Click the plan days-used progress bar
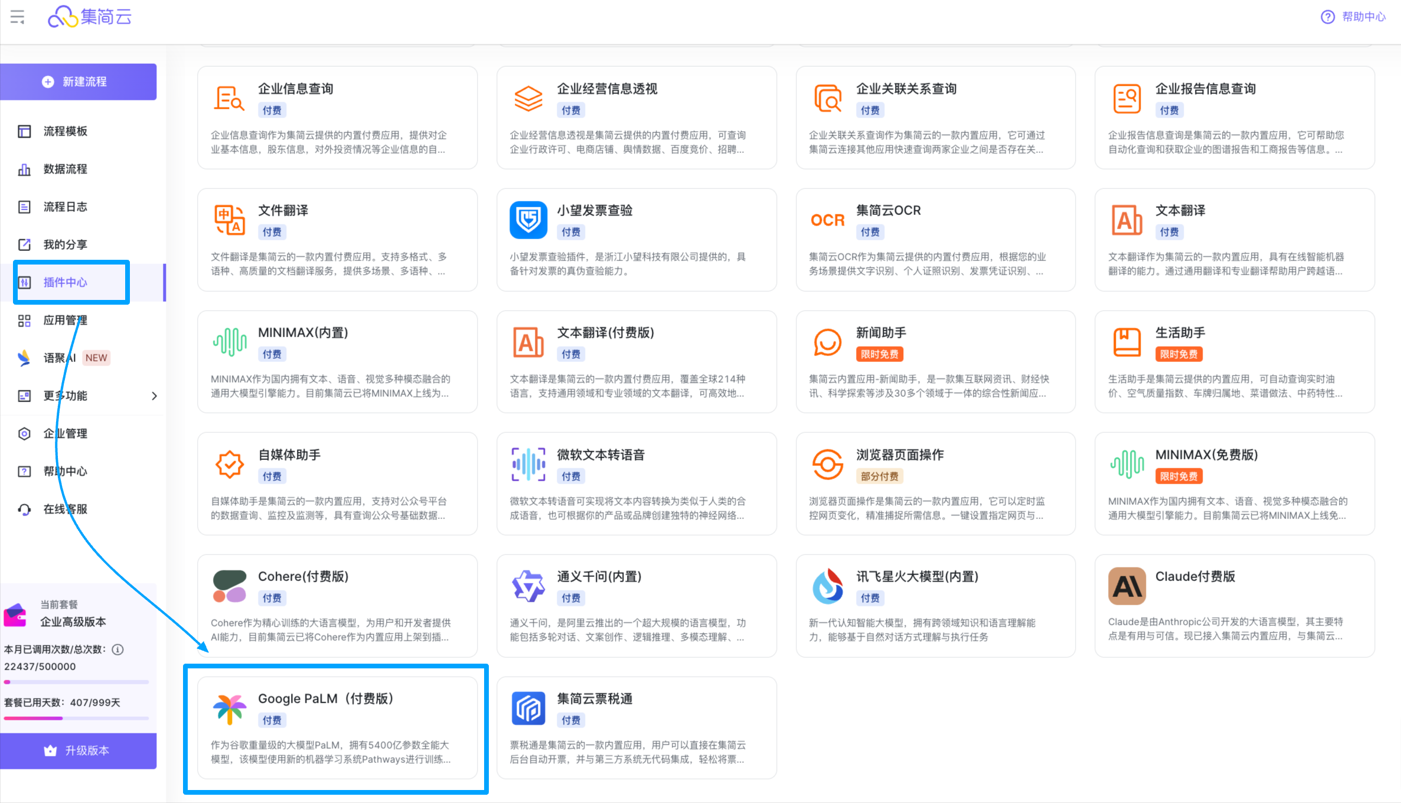 76,718
